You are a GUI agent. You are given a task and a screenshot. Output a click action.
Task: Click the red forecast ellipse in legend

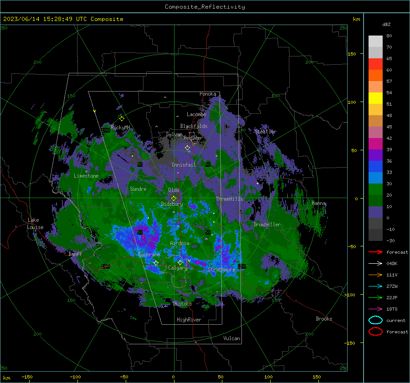[375, 332]
